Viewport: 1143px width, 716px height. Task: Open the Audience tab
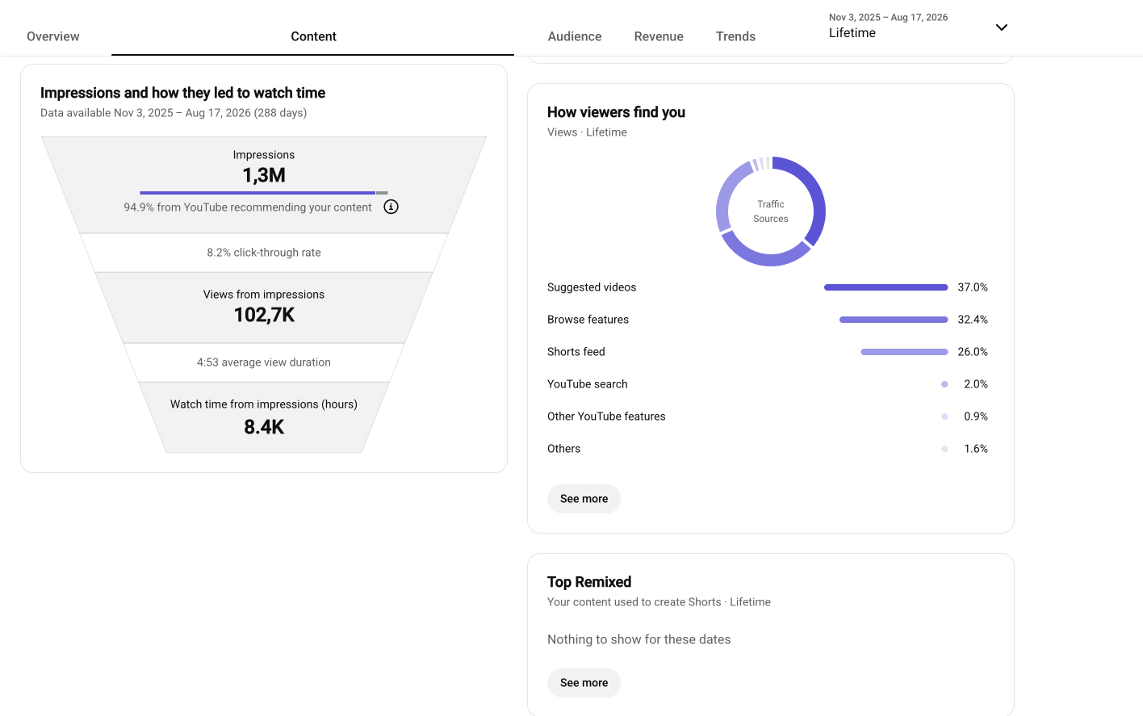[x=575, y=36]
